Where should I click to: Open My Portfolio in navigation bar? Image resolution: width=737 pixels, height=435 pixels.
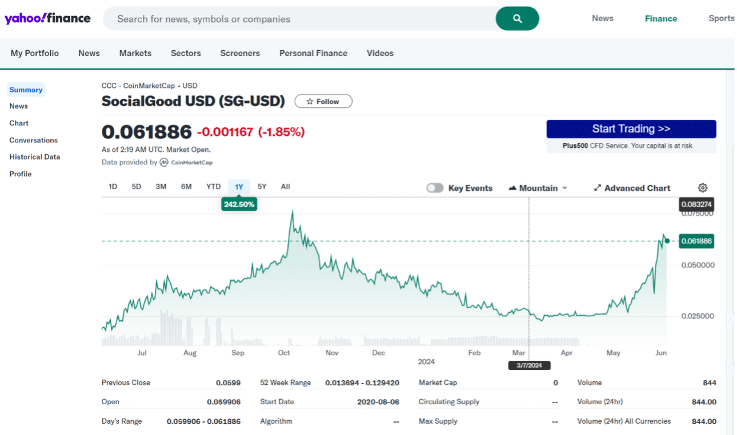pos(35,53)
